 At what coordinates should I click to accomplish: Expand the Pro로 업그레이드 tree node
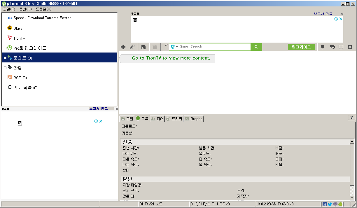(5, 48)
